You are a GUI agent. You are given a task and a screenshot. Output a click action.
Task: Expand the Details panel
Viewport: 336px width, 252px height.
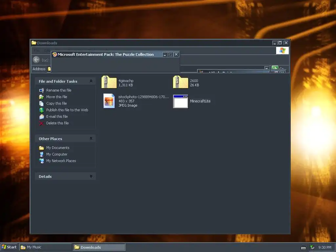91,176
